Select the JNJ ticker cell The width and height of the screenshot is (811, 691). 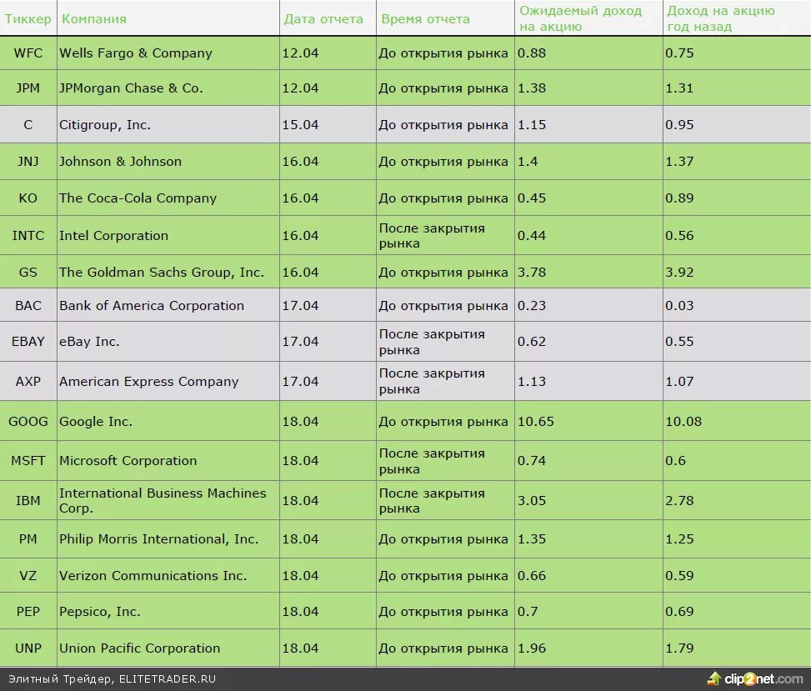pyautogui.click(x=28, y=162)
